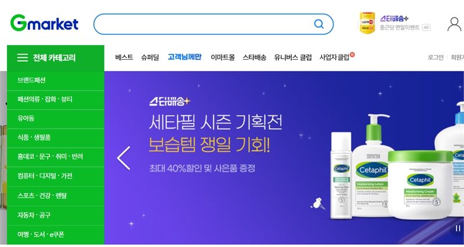Click the 스타배송 logo in the header ad
The height and width of the screenshot is (247, 464).
click(394, 19)
